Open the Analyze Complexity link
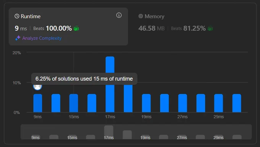This screenshot has width=260, height=147. coord(42,38)
